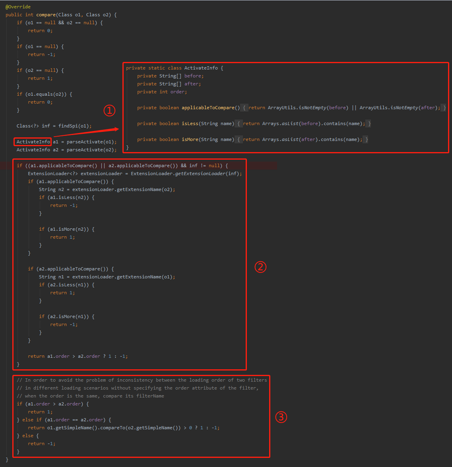Click ActivateInfo in the class declaration line
Image resolution: width=452 pixels, height=467 pixels.
coord(201,68)
